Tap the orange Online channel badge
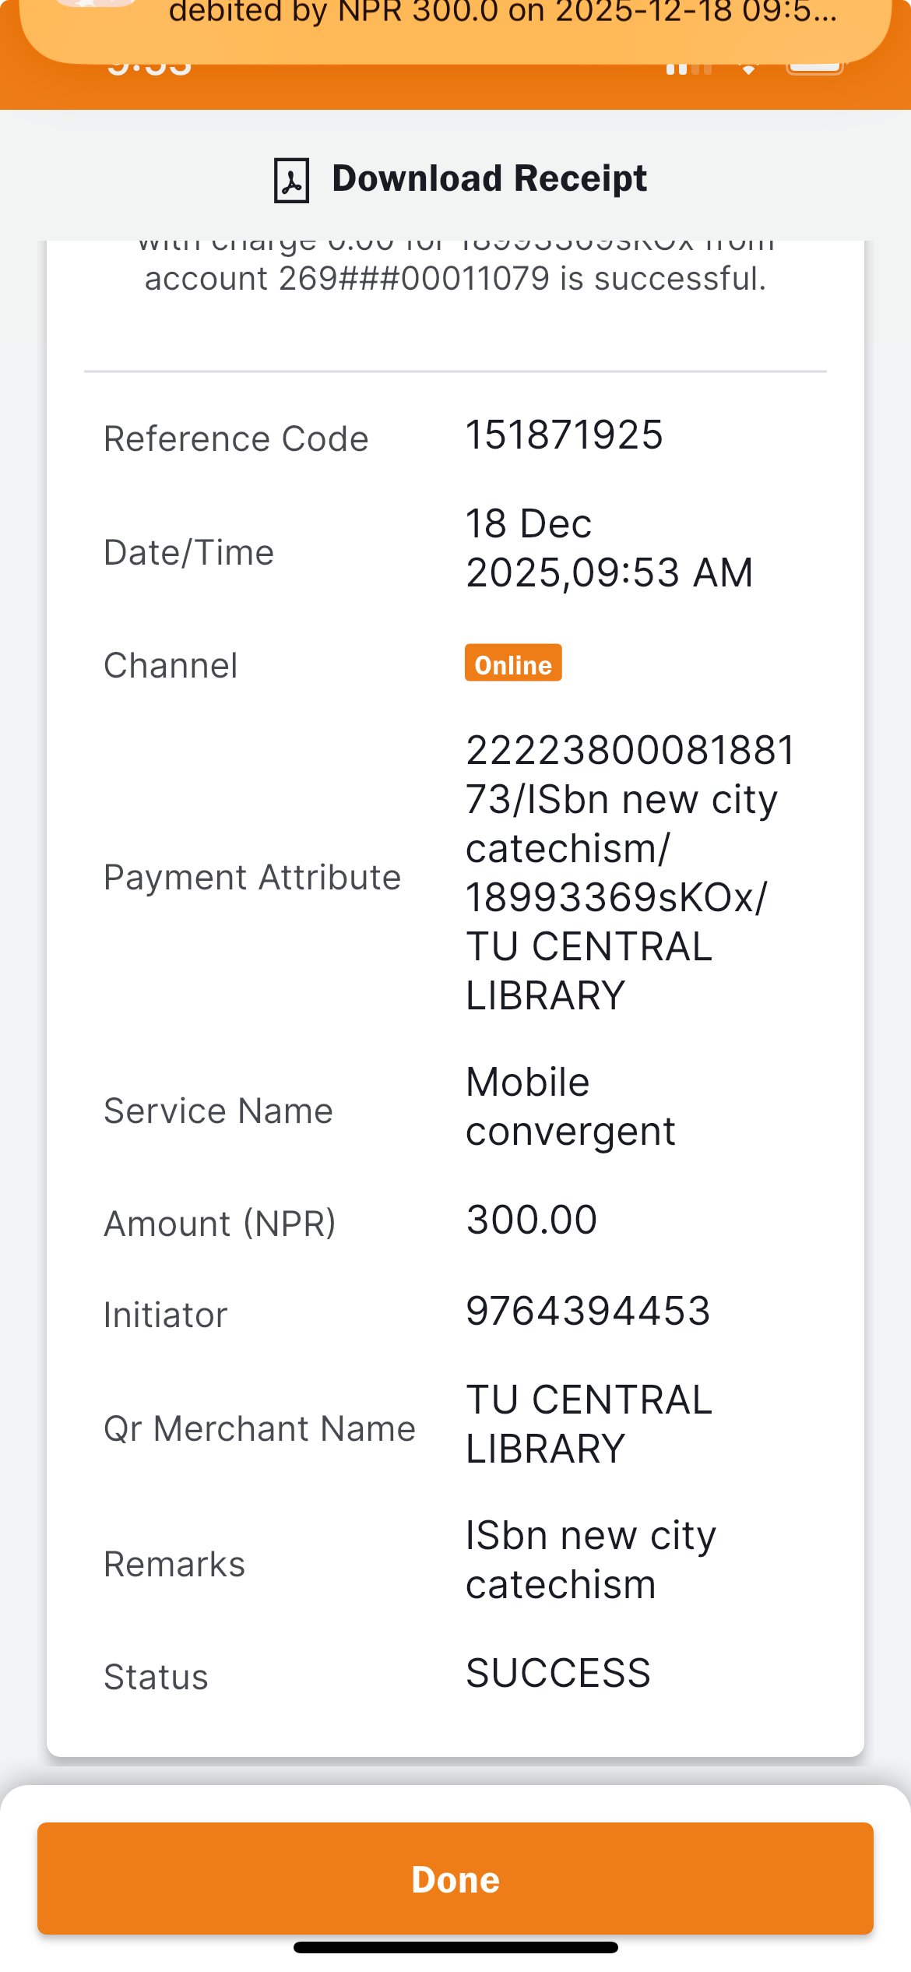 click(x=513, y=664)
